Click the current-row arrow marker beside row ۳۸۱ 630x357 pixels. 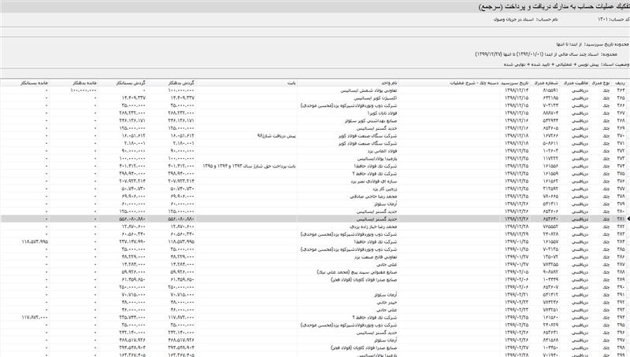tap(628, 219)
